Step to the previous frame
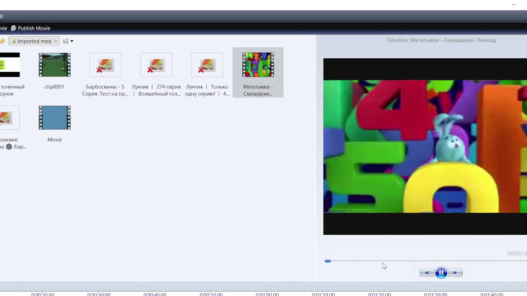Screen dimensions: 527x296 point(427,273)
